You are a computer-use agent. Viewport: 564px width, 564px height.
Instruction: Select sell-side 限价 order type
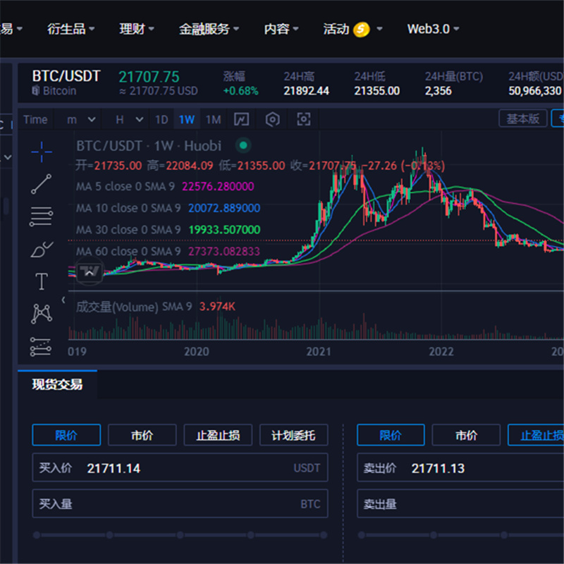[x=391, y=435]
